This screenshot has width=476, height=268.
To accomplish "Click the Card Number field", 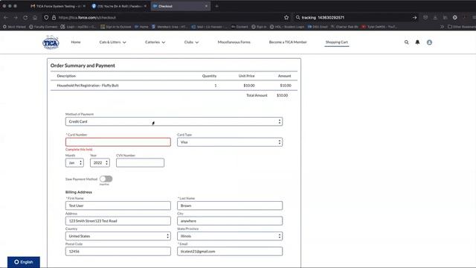I will [x=118, y=142].
